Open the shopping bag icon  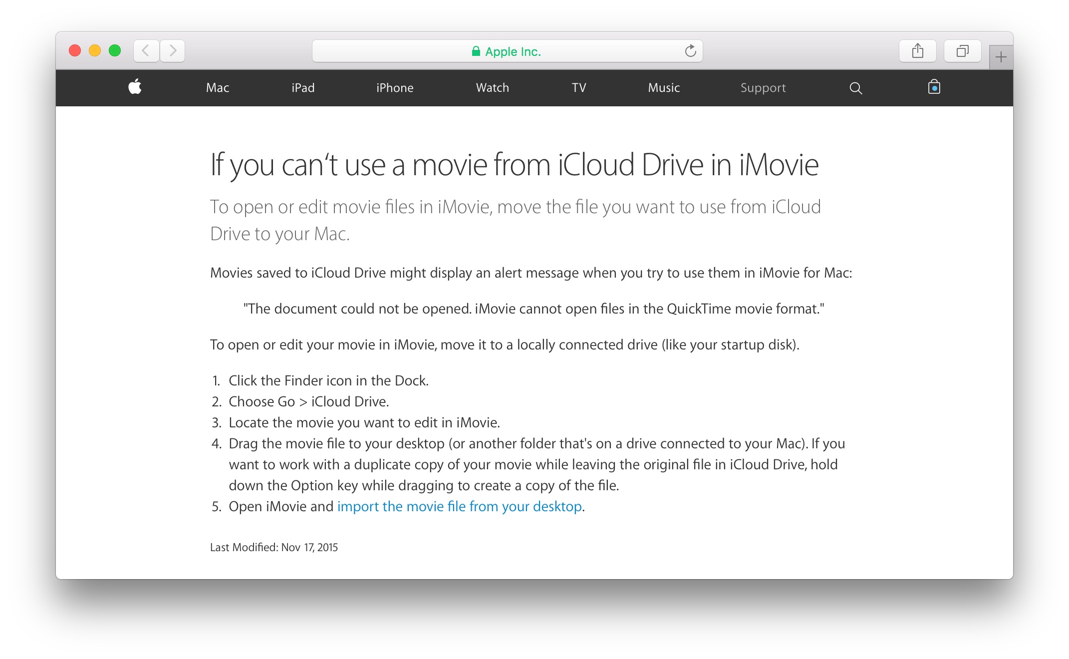click(x=934, y=87)
